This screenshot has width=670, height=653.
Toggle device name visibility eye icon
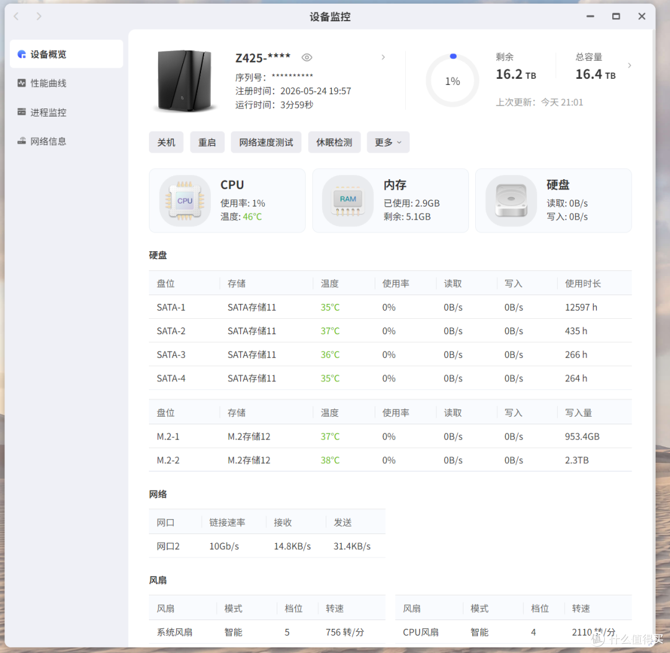307,57
